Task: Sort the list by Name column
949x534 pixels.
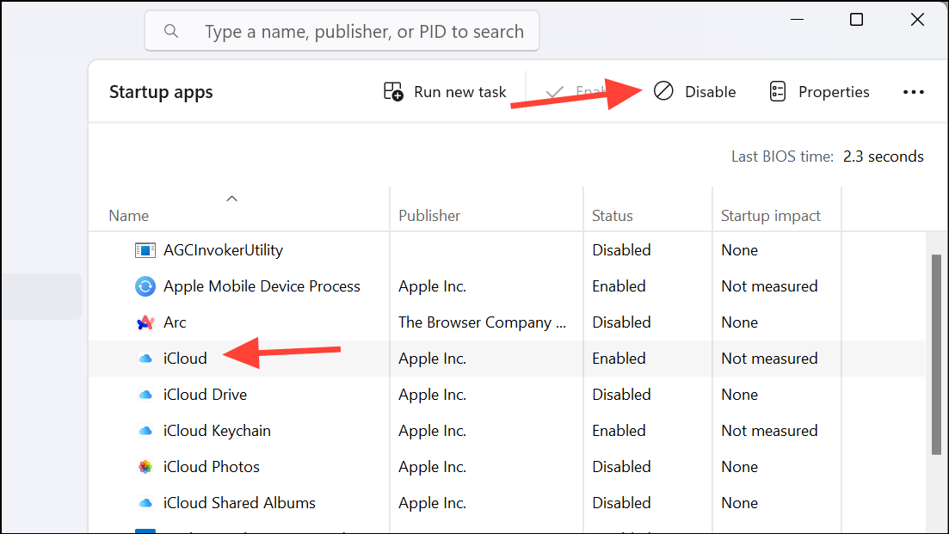Action: click(129, 216)
